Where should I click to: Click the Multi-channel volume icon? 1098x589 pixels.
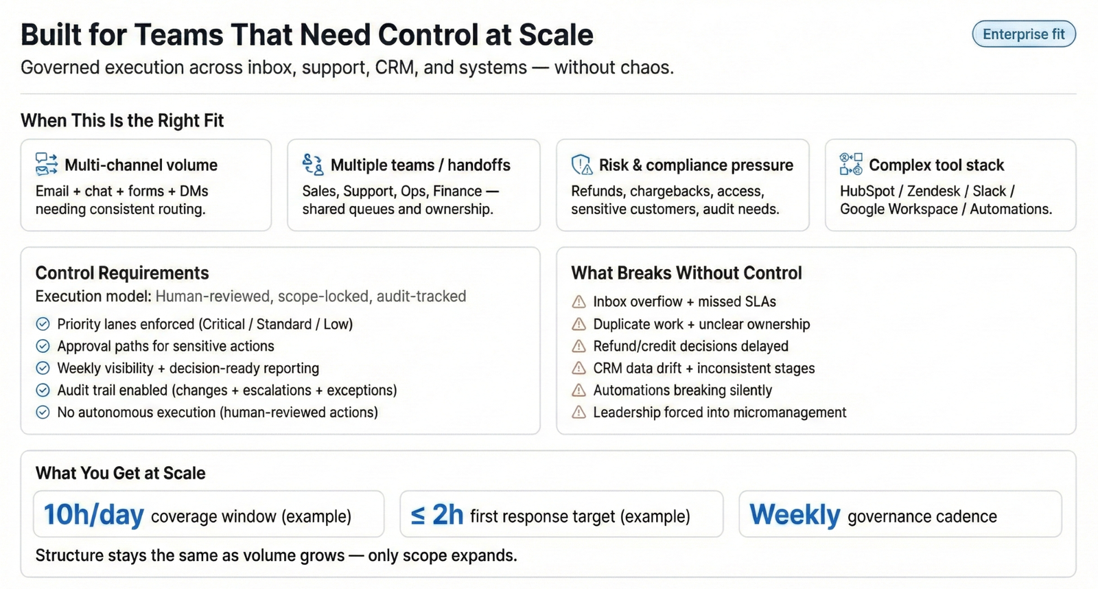47,165
